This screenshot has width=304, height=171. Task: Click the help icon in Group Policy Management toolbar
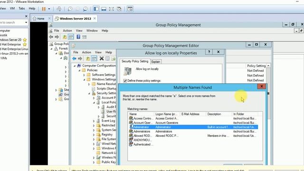pos(78,37)
